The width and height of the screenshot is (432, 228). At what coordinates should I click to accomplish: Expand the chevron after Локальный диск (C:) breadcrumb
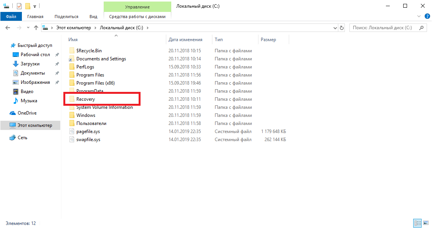[x=148, y=28]
